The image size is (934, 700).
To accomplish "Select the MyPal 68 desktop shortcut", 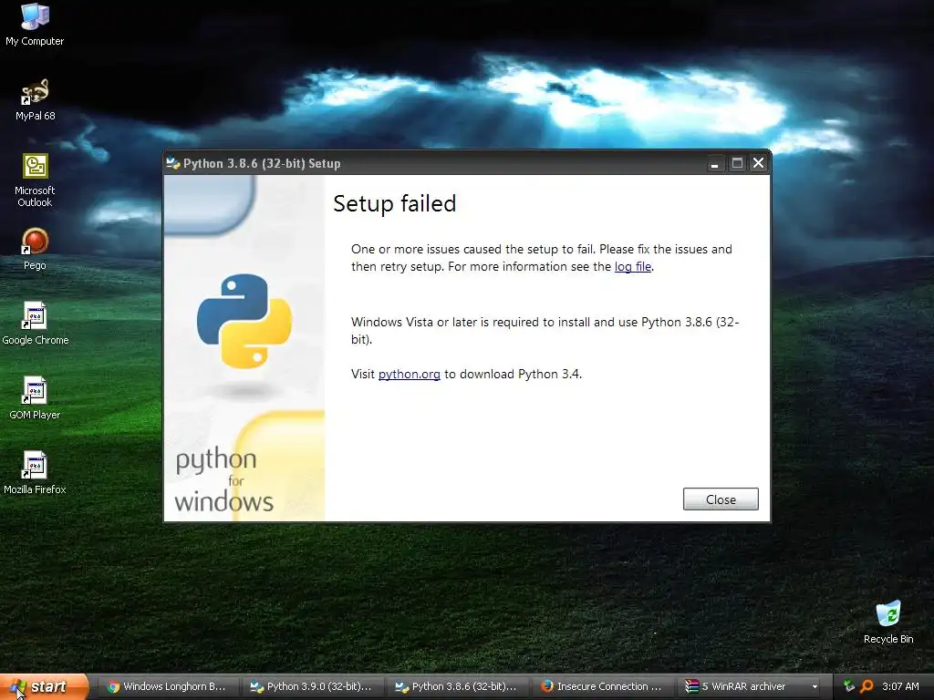I will [35, 98].
